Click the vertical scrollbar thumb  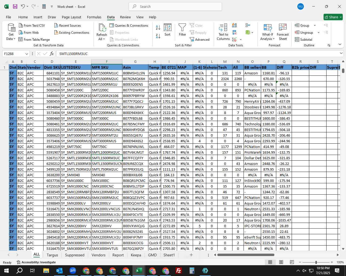pyautogui.click(x=343, y=71)
